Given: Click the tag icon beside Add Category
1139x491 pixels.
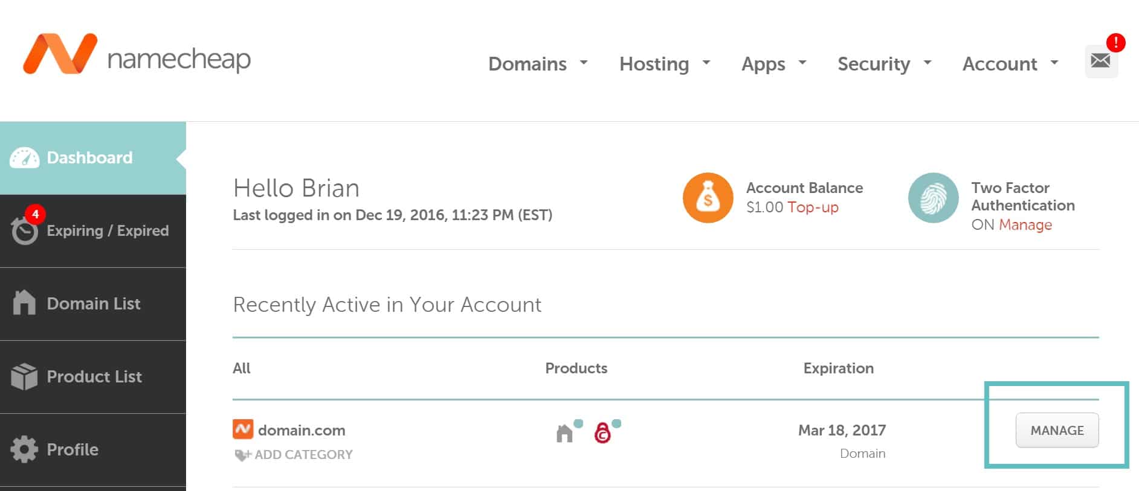Looking at the screenshot, I should coord(242,455).
